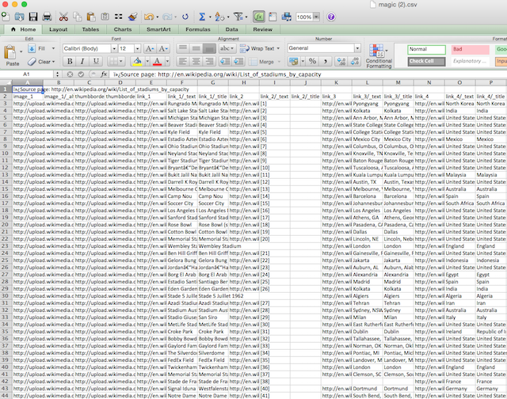Save the workbook with floppy icon
Screen dimensions: 507x399
pos(33,17)
